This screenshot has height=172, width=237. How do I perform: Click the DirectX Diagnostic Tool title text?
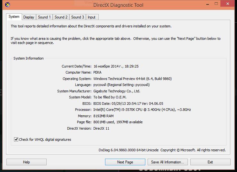(x=118, y=5)
